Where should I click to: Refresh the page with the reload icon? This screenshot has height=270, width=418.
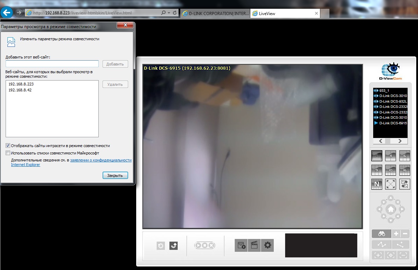pos(175,13)
